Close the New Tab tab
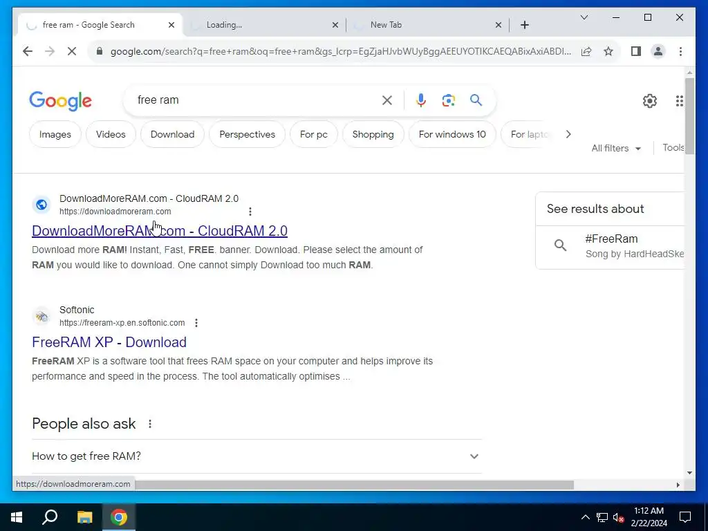 (x=499, y=25)
